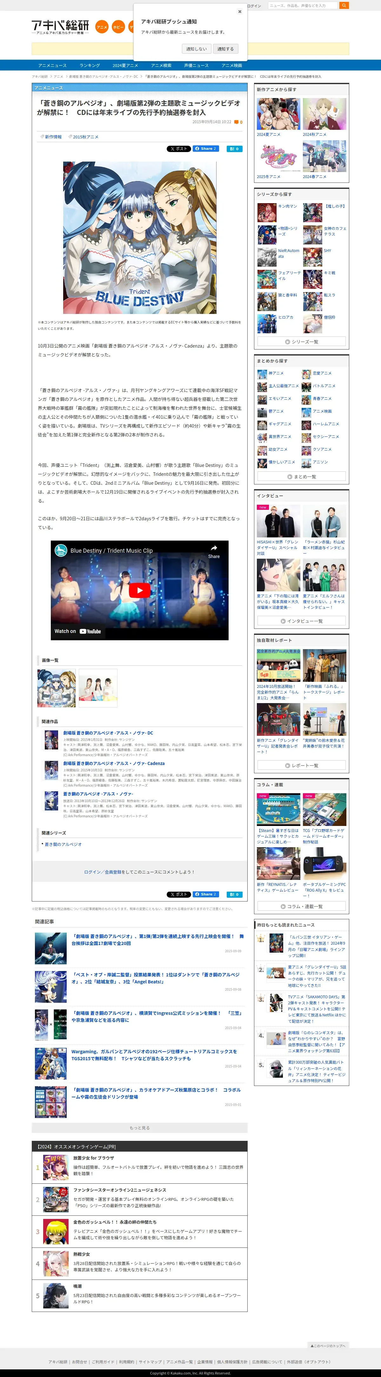Open 劇場版 蒼き鋼のアルペジオ DC work link

pos(108,733)
